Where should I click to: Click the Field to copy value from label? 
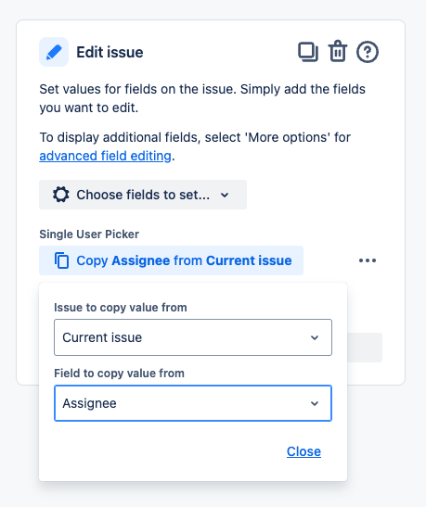119,374
